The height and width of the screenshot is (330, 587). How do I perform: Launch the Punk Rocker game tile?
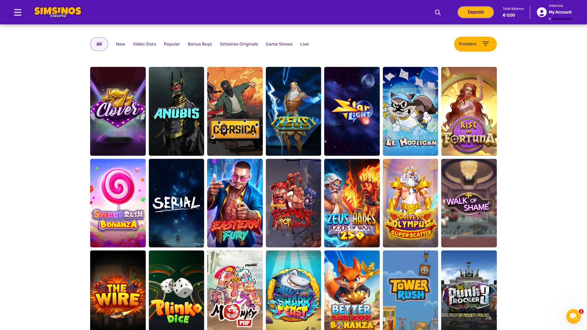[469, 290]
